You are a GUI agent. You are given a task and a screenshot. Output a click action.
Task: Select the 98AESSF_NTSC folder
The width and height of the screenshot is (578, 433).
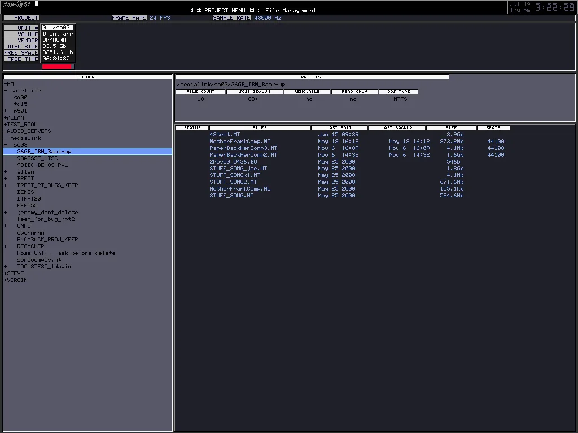coord(37,158)
